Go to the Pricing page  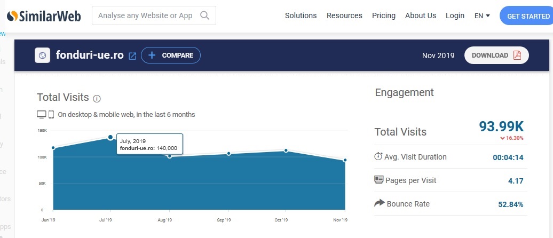point(384,15)
